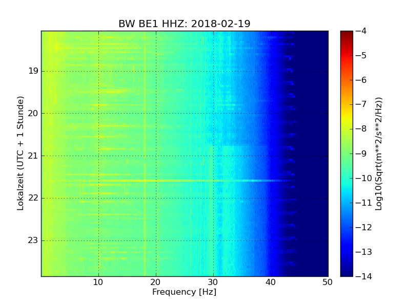Click the colorbar tick label '−14'
Image resolution: width=410 pixels, height=307 pixels.
pos(364,276)
